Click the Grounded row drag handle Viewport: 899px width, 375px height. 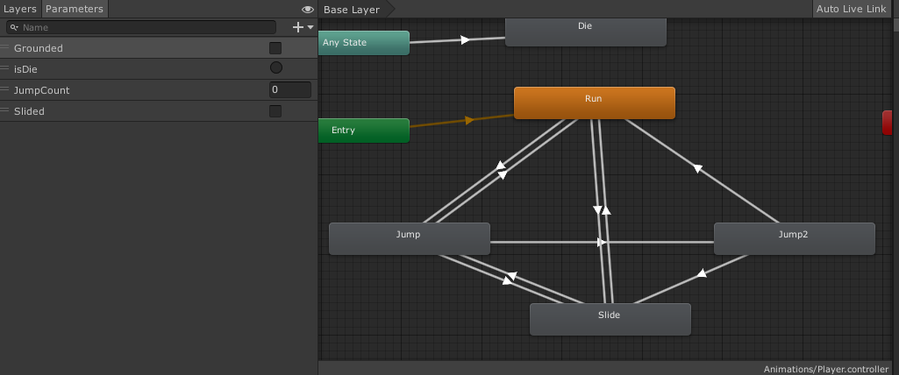click(x=4, y=47)
